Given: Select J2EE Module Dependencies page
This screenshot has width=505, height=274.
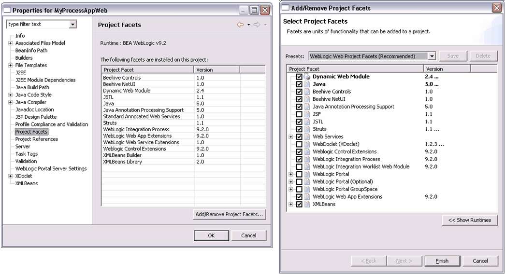Looking at the screenshot, I should tap(45, 80).
